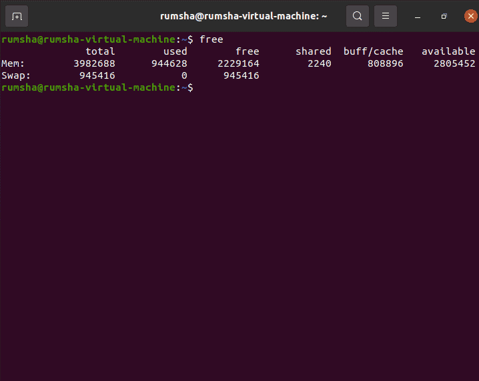Open the hamburger menu
This screenshot has width=479, height=381.
(386, 16)
